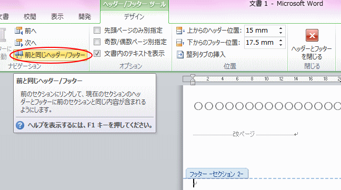The image size is (341, 190).
Task: Click the ヘッダーとフッターを閉じる label
Action: click(312, 53)
